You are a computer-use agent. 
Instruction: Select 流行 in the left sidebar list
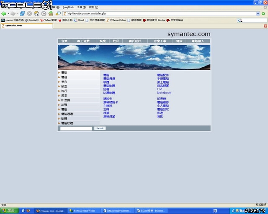click(79, 91)
